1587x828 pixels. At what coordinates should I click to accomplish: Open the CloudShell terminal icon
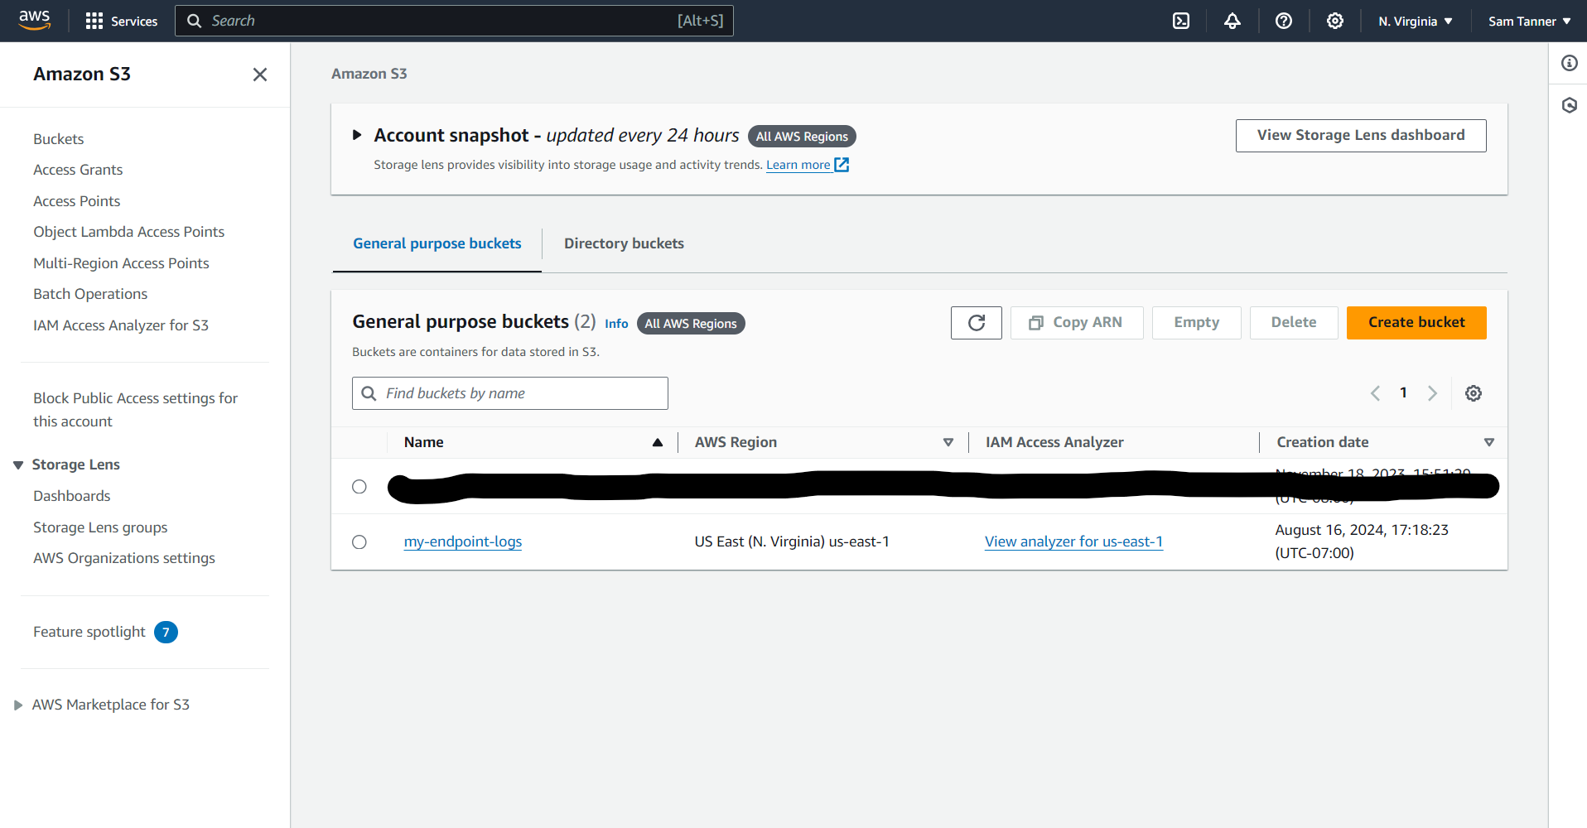coord(1181,21)
